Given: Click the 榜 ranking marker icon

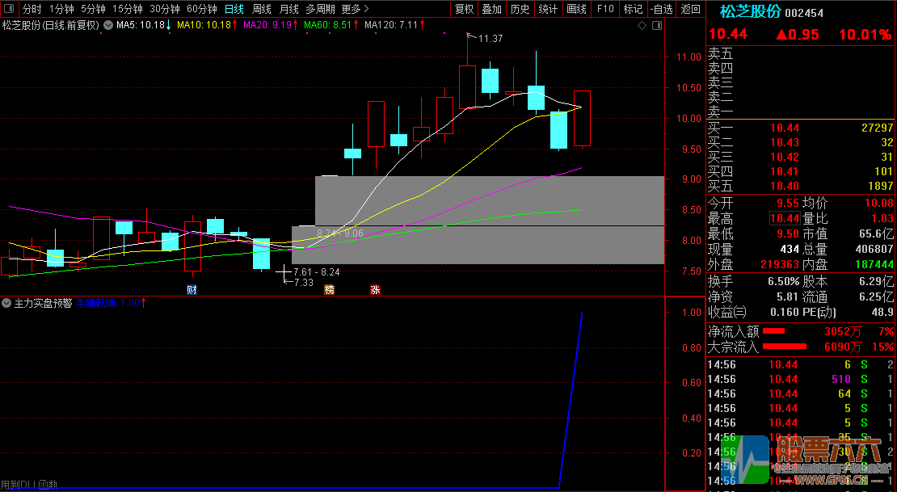Looking at the screenshot, I should (x=329, y=289).
